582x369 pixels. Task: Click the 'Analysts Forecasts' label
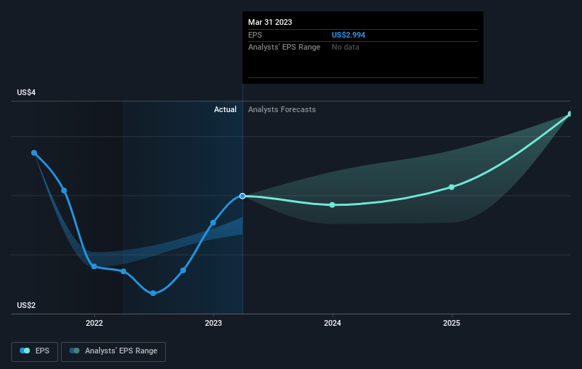coord(281,109)
